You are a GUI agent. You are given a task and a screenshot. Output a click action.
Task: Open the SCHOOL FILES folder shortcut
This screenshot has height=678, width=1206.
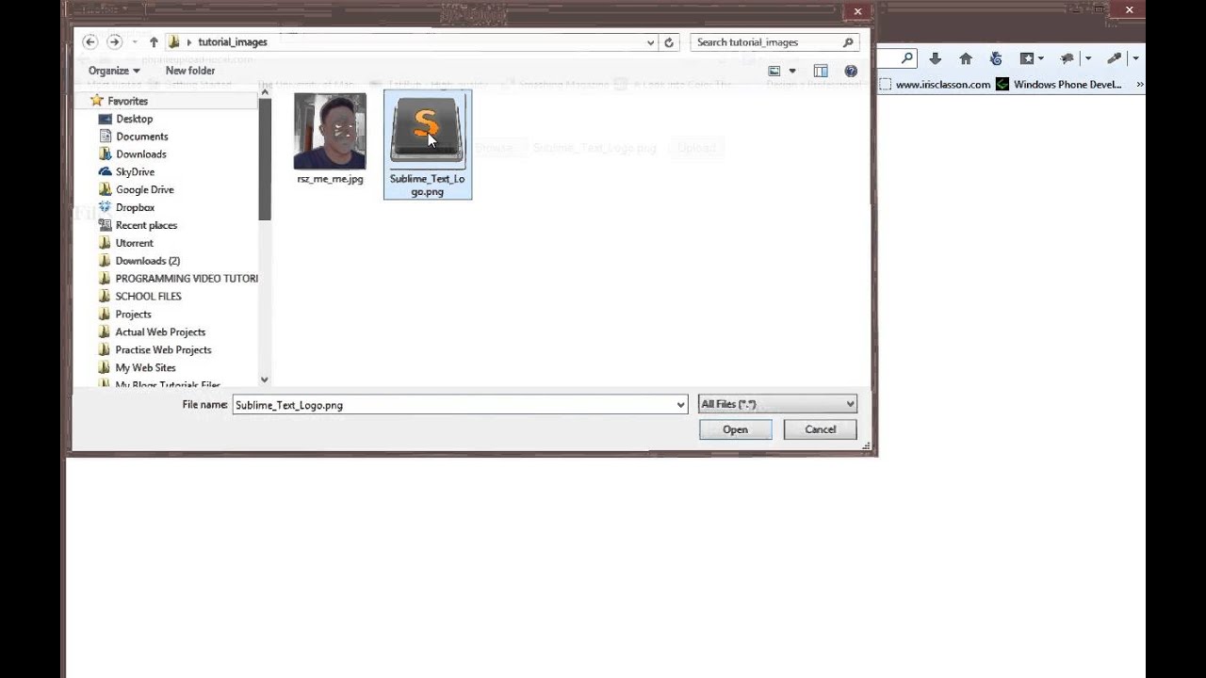148,297
